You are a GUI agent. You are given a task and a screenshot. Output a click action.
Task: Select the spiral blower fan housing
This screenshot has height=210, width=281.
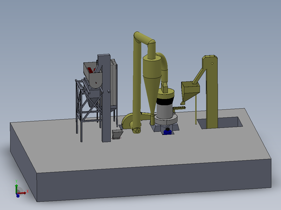[128, 121]
